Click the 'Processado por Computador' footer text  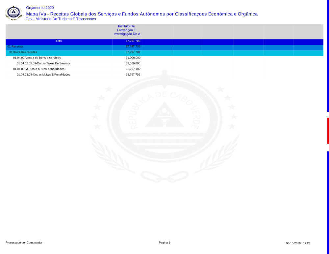click(x=24, y=242)
